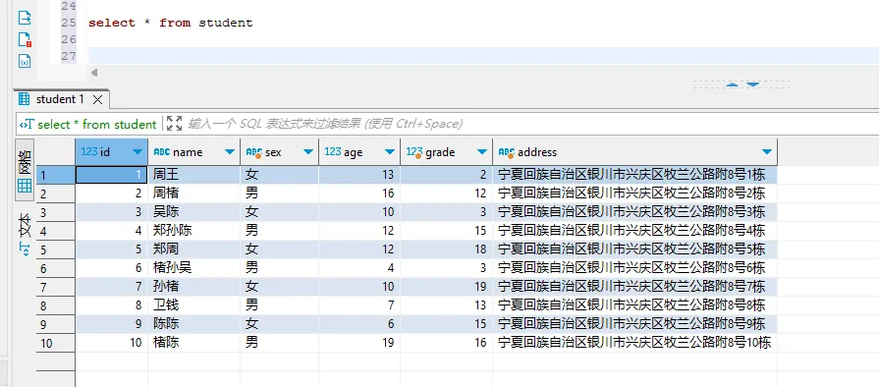The image size is (879, 387).
Task: Close the student 1 result tab
Action: (x=97, y=100)
